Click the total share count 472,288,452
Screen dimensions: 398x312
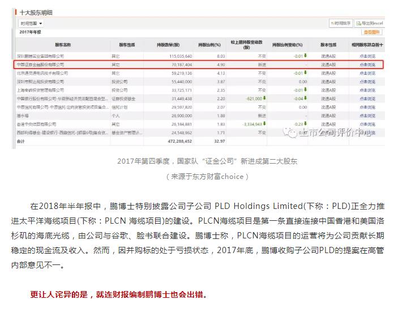tap(179, 141)
